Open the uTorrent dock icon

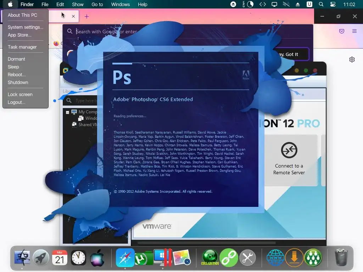(143, 258)
